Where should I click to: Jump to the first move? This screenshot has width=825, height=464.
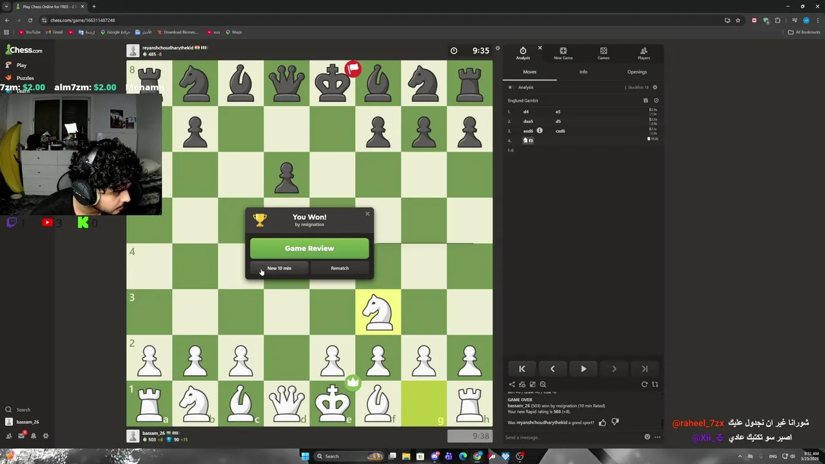522,369
